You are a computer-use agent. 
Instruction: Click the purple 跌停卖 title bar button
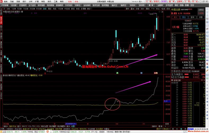[164, 2]
